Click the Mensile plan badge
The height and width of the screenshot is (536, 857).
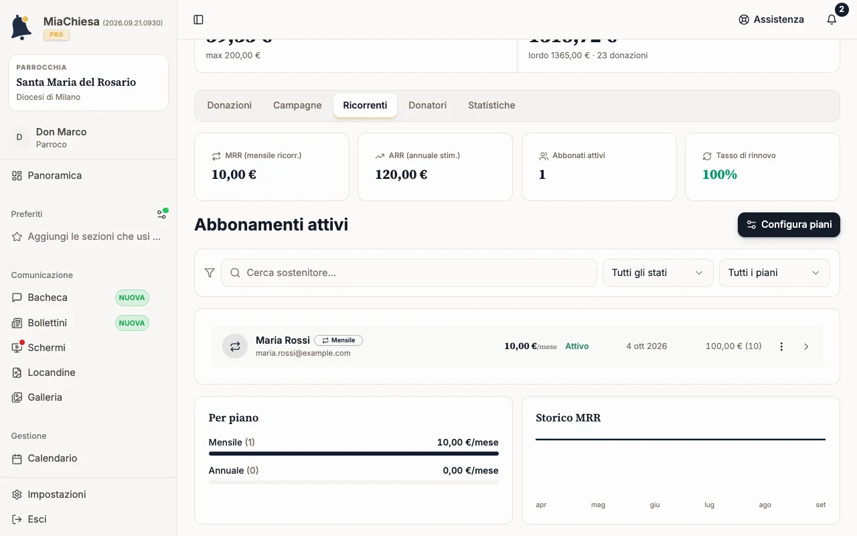pos(338,340)
